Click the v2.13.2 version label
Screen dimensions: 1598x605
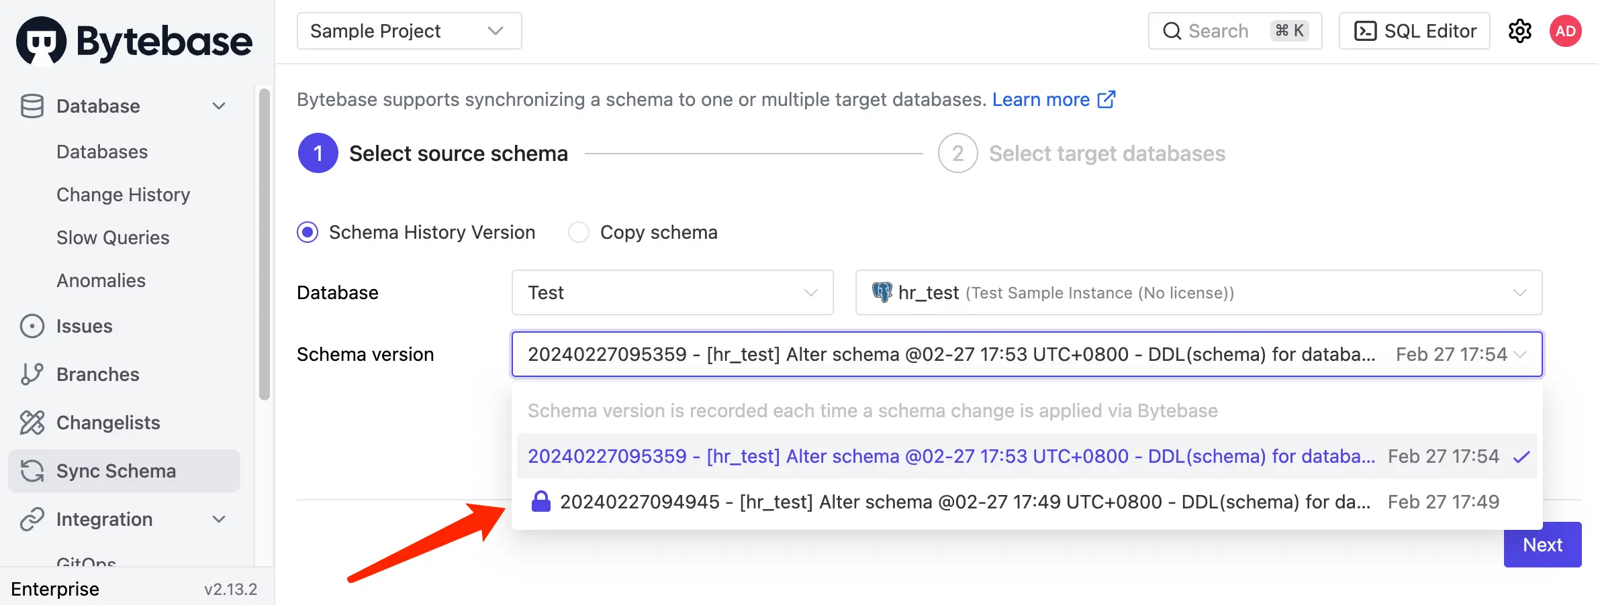(231, 589)
